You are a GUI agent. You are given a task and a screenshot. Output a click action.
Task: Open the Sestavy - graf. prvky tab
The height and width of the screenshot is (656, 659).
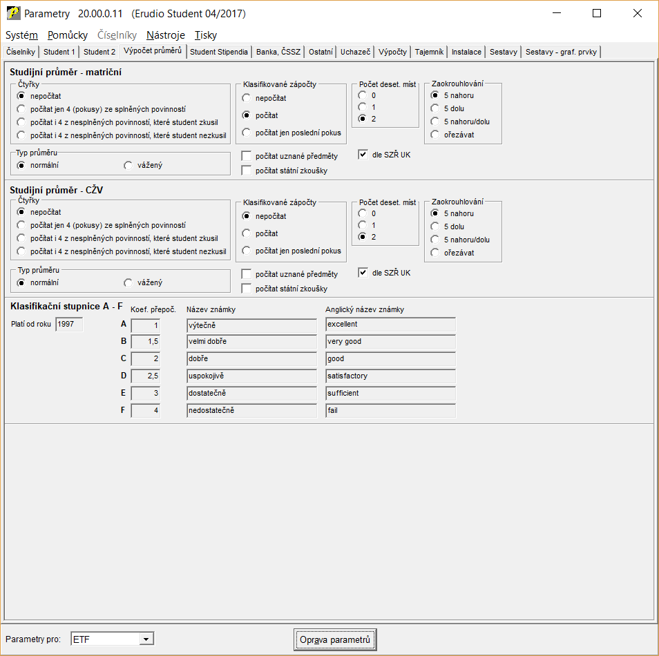tap(561, 52)
